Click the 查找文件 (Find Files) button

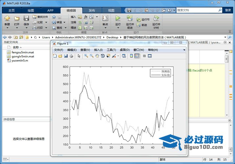40,17
